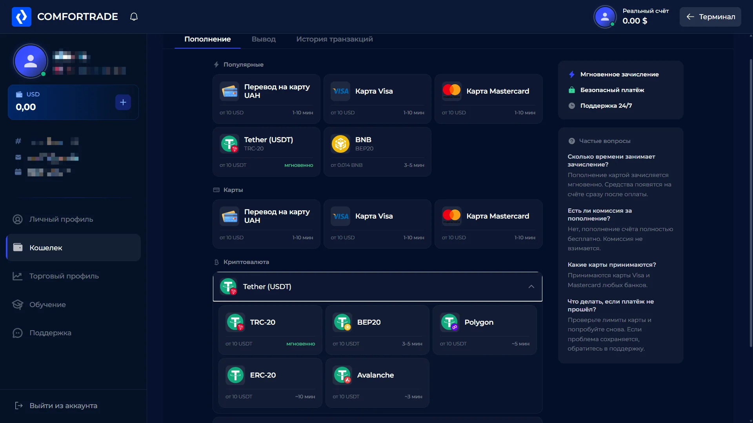Choose Карта Mastercard in Карты section

[488, 224]
